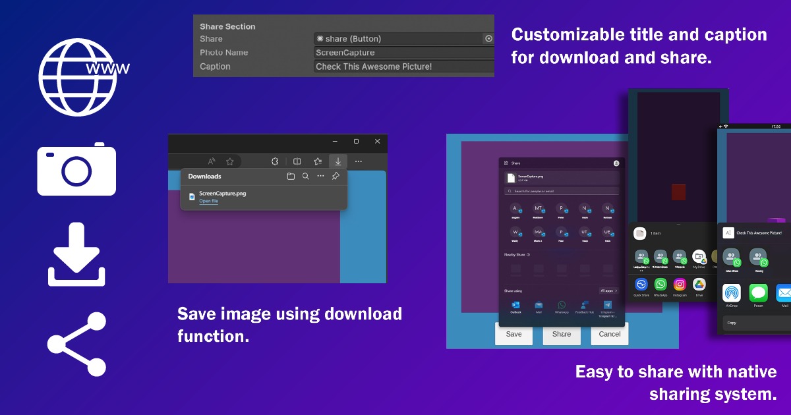The image size is (791, 415).
Task: Expand All apps in Share using
Action: click(608, 290)
